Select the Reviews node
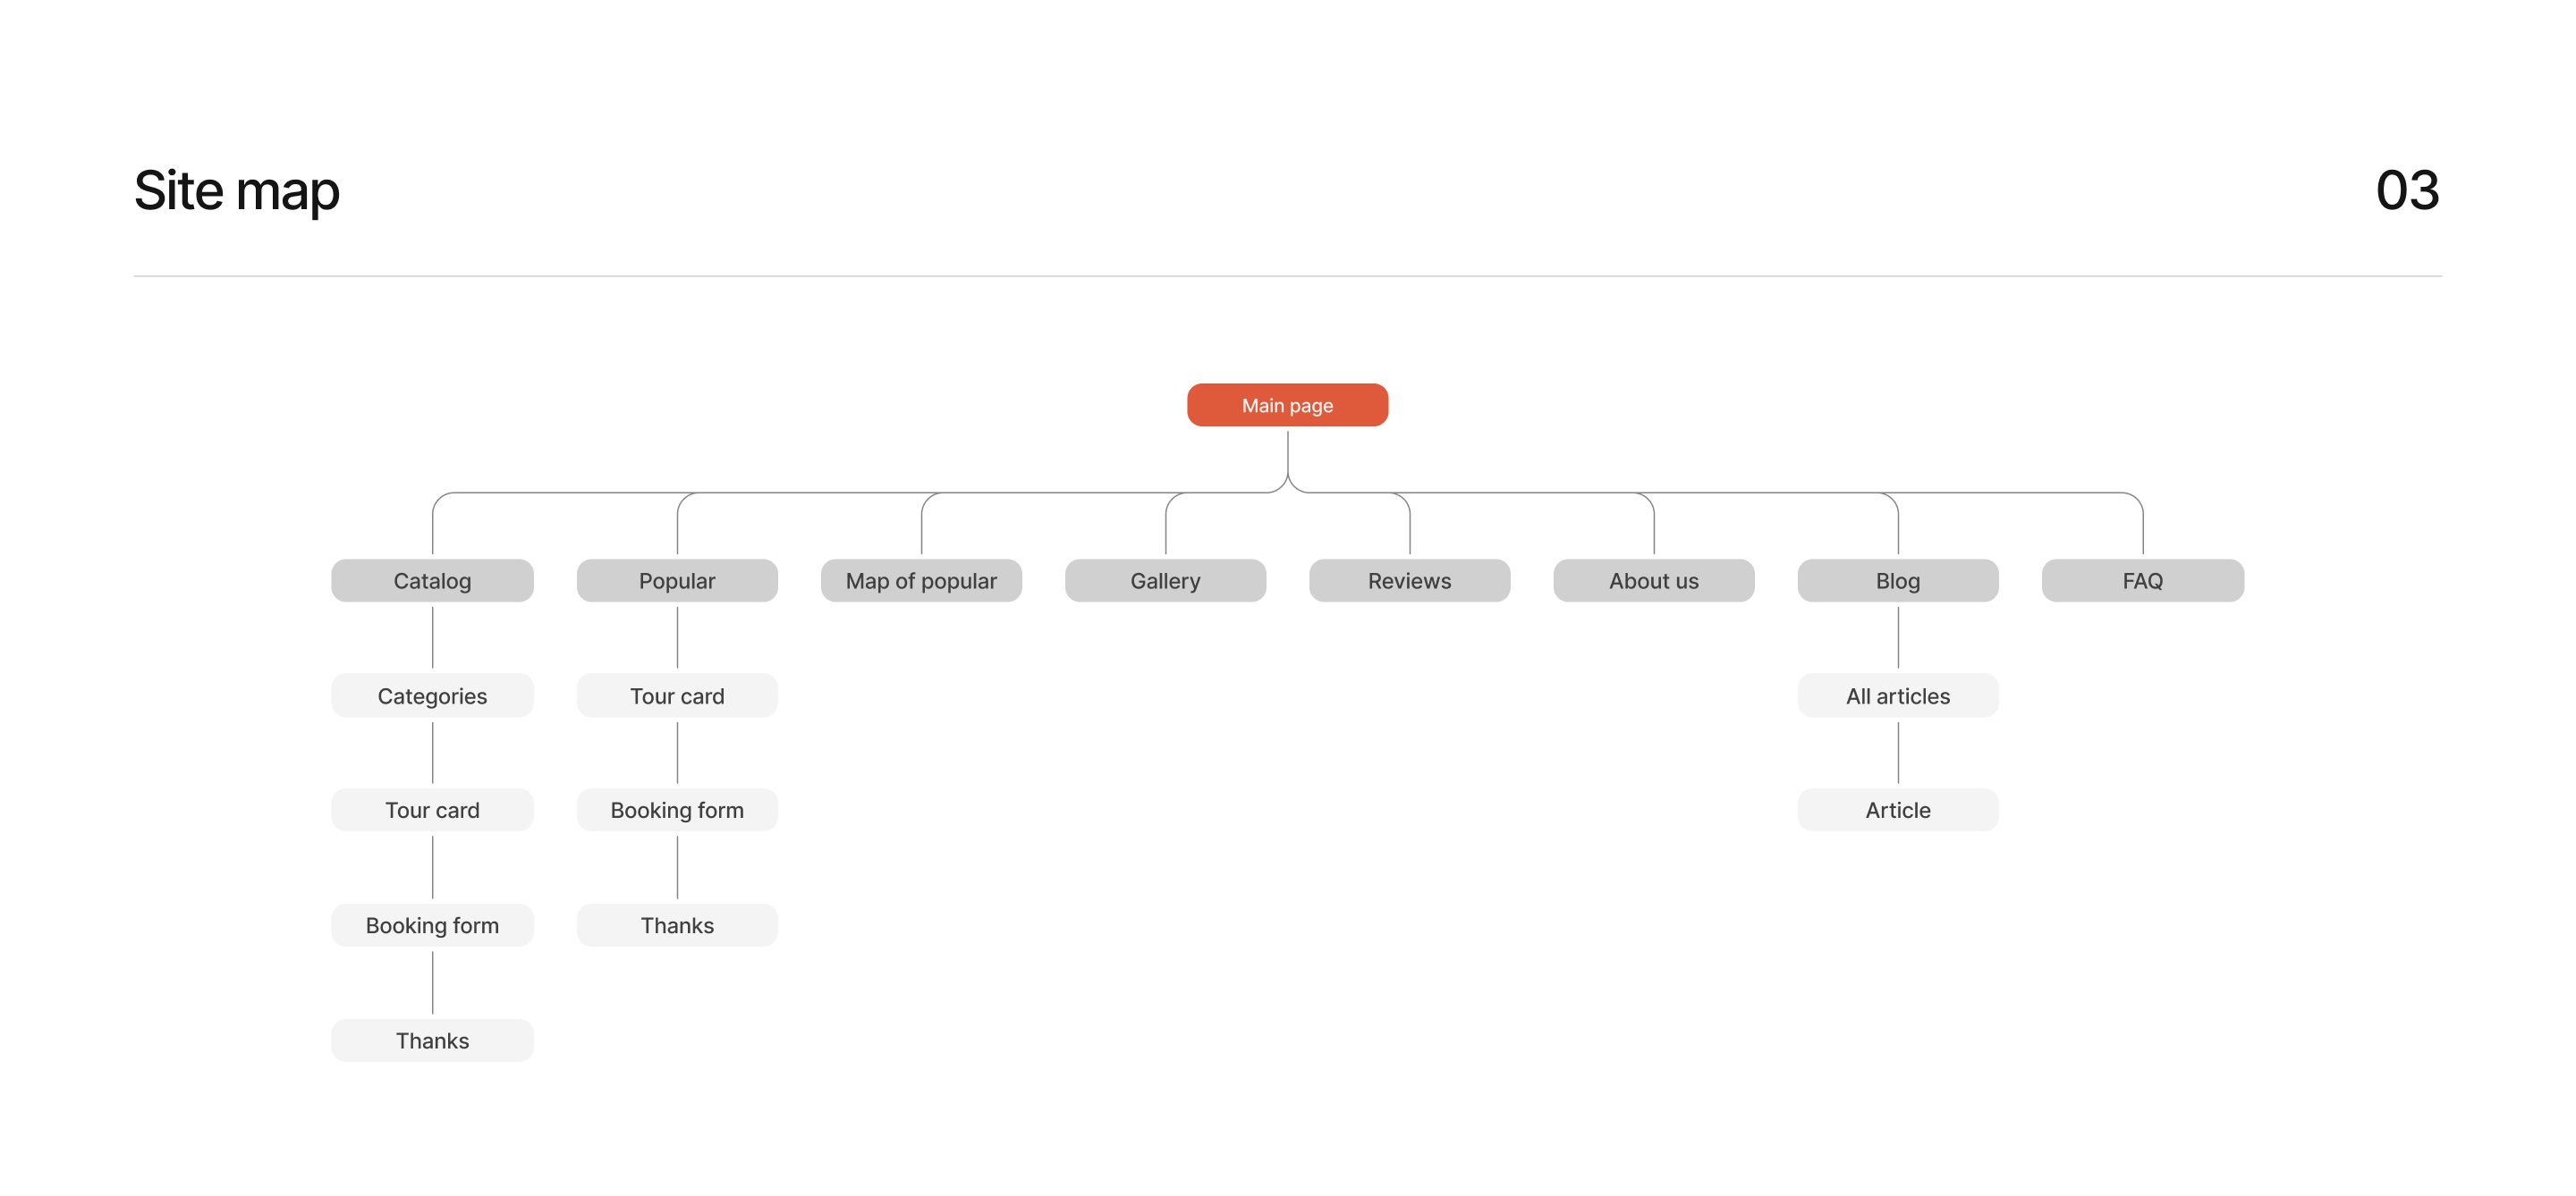Screen dimensions: 2576x1196 coord(1409,580)
